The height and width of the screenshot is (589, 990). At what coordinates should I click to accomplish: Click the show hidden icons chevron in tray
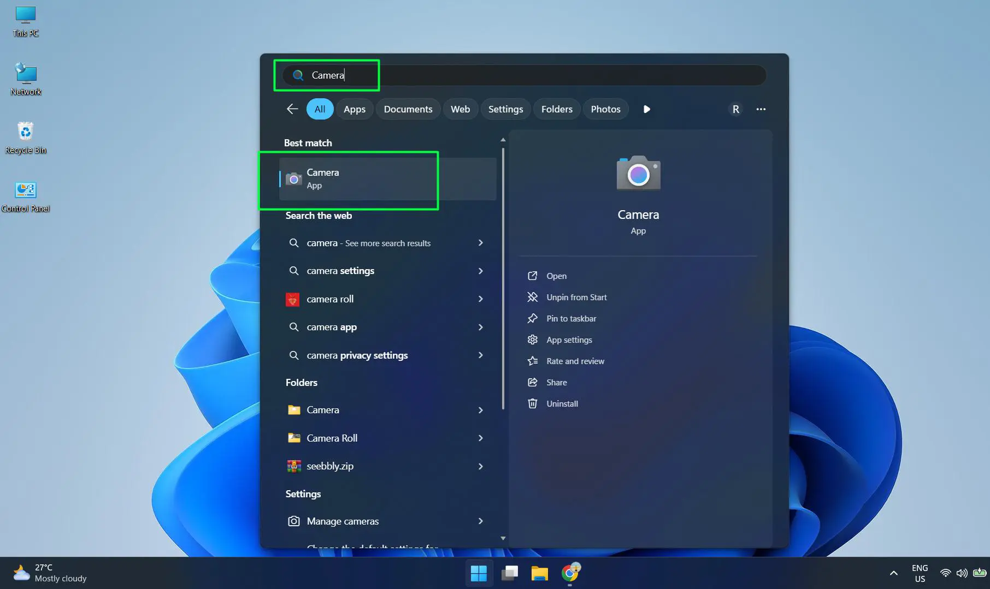point(893,573)
